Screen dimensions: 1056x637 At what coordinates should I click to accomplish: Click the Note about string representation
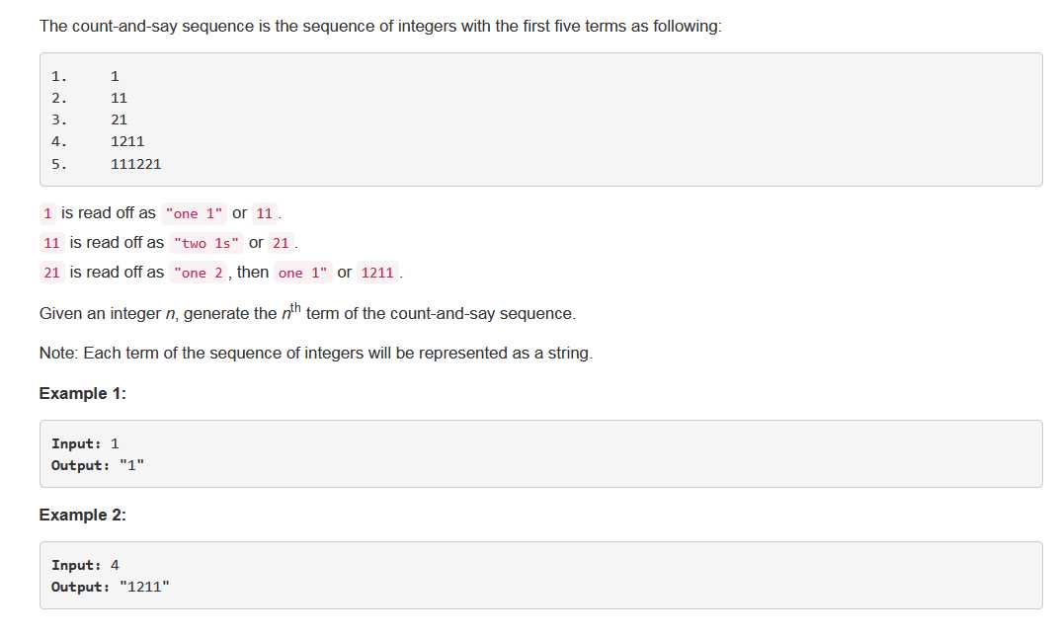pos(316,353)
